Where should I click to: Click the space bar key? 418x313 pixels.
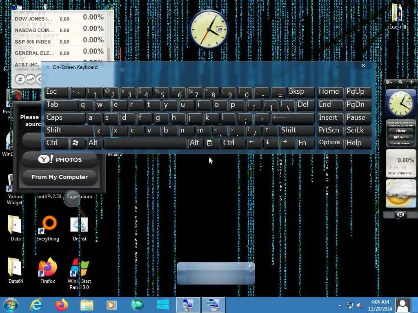coord(145,143)
